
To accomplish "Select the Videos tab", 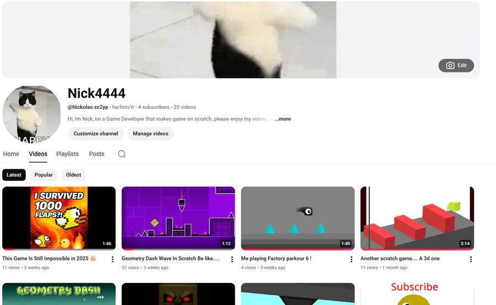I will tap(38, 154).
